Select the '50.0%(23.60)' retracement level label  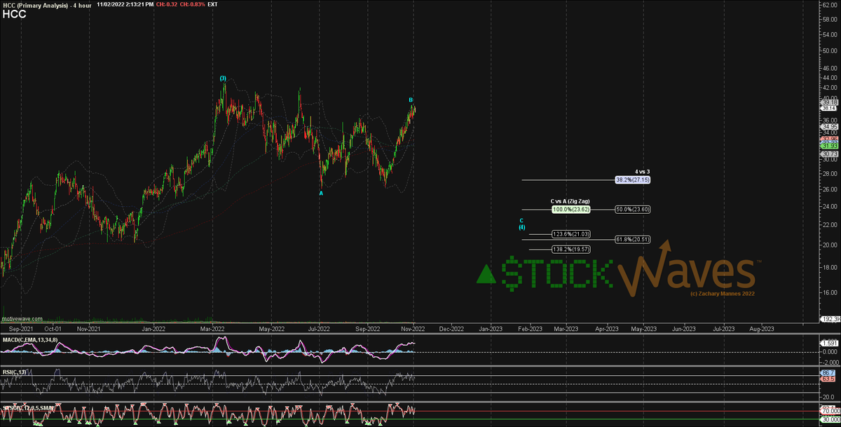[633, 209]
